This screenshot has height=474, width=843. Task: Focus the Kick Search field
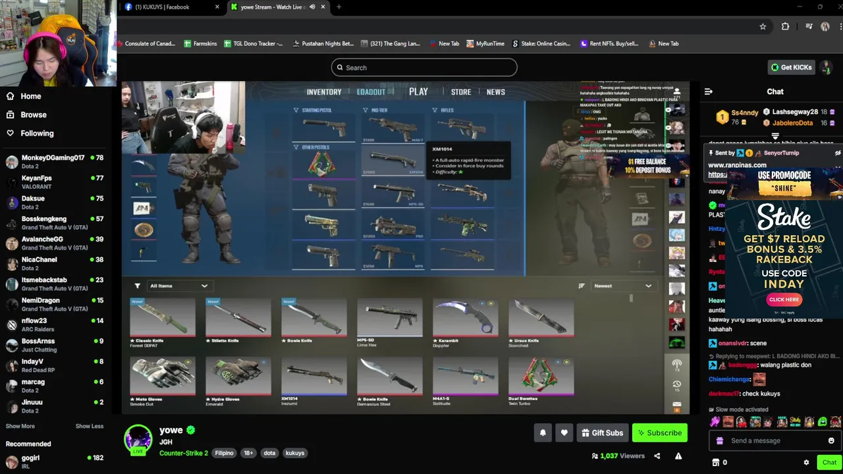[424, 67]
